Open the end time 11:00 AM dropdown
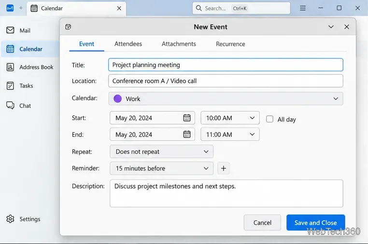Image resolution: width=368 pixels, height=244 pixels. [x=230, y=135]
